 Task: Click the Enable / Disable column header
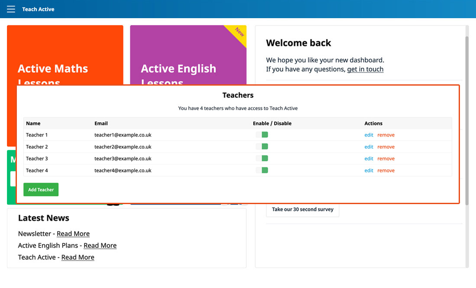click(x=272, y=123)
